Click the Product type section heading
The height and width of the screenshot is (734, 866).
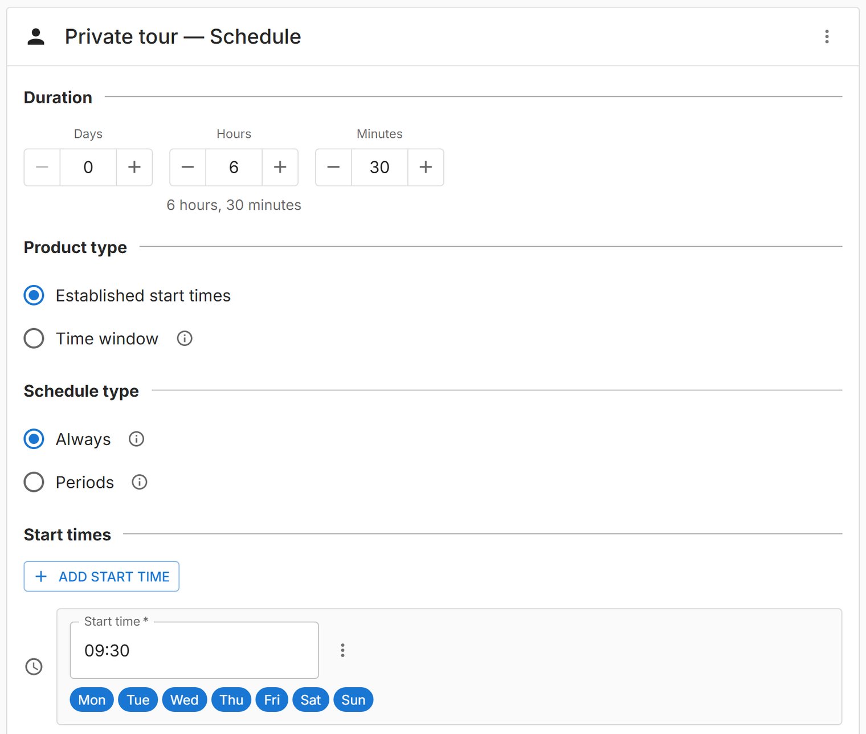click(75, 247)
